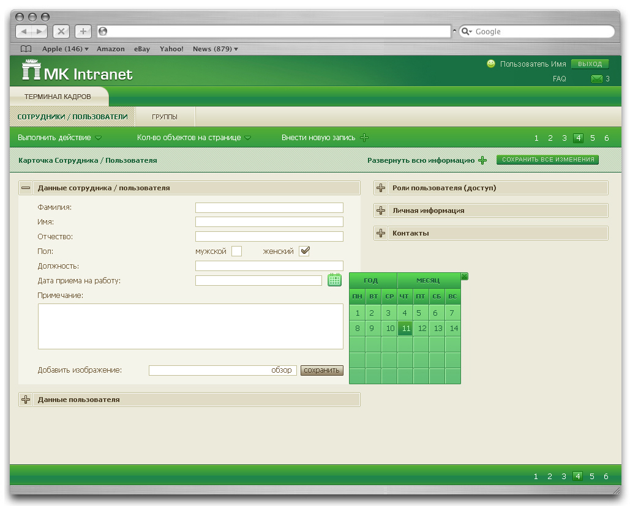Open the FAQ link

click(560, 79)
